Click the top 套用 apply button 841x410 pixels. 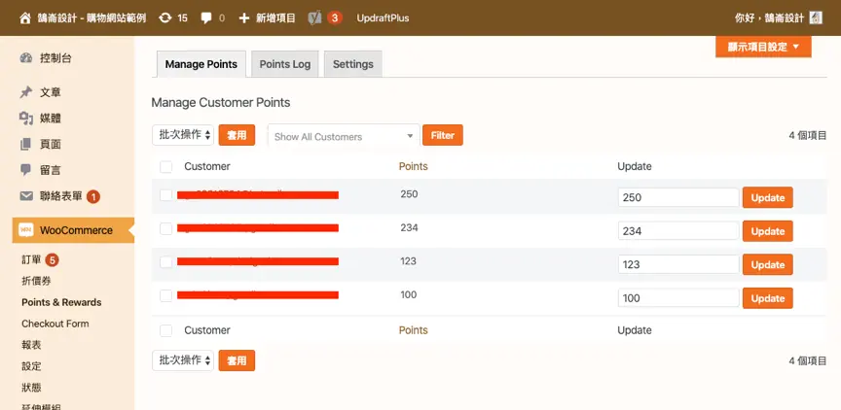pyautogui.click(x=237, y=135)
